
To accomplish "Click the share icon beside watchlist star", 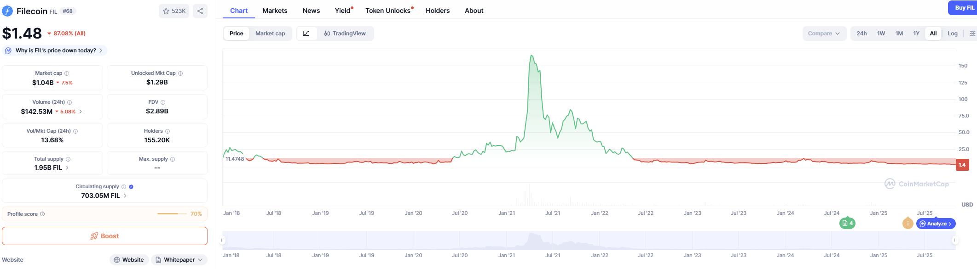I will pos(200,11).
